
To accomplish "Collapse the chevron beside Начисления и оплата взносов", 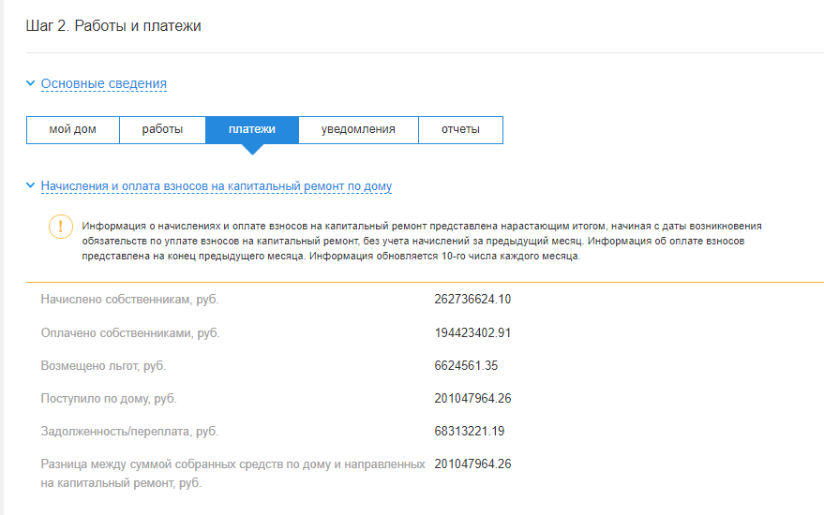I will pos(31,186).
